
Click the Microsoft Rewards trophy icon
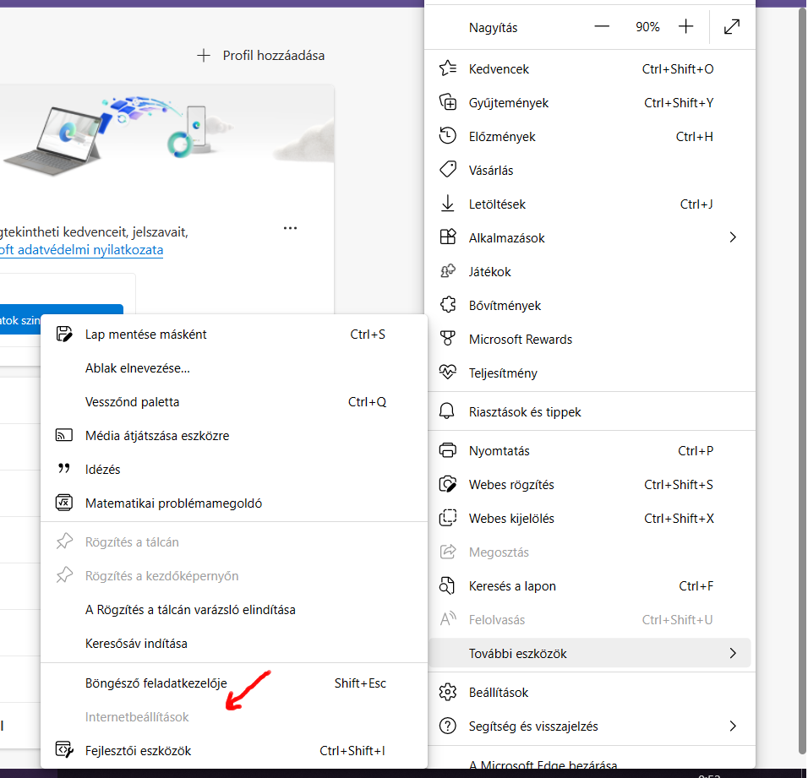(447, 339)
